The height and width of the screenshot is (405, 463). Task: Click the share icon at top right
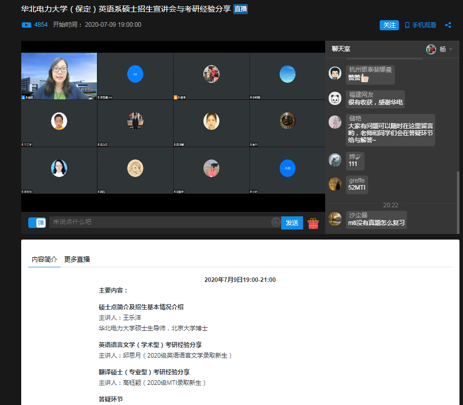click(x=448, y=25)
